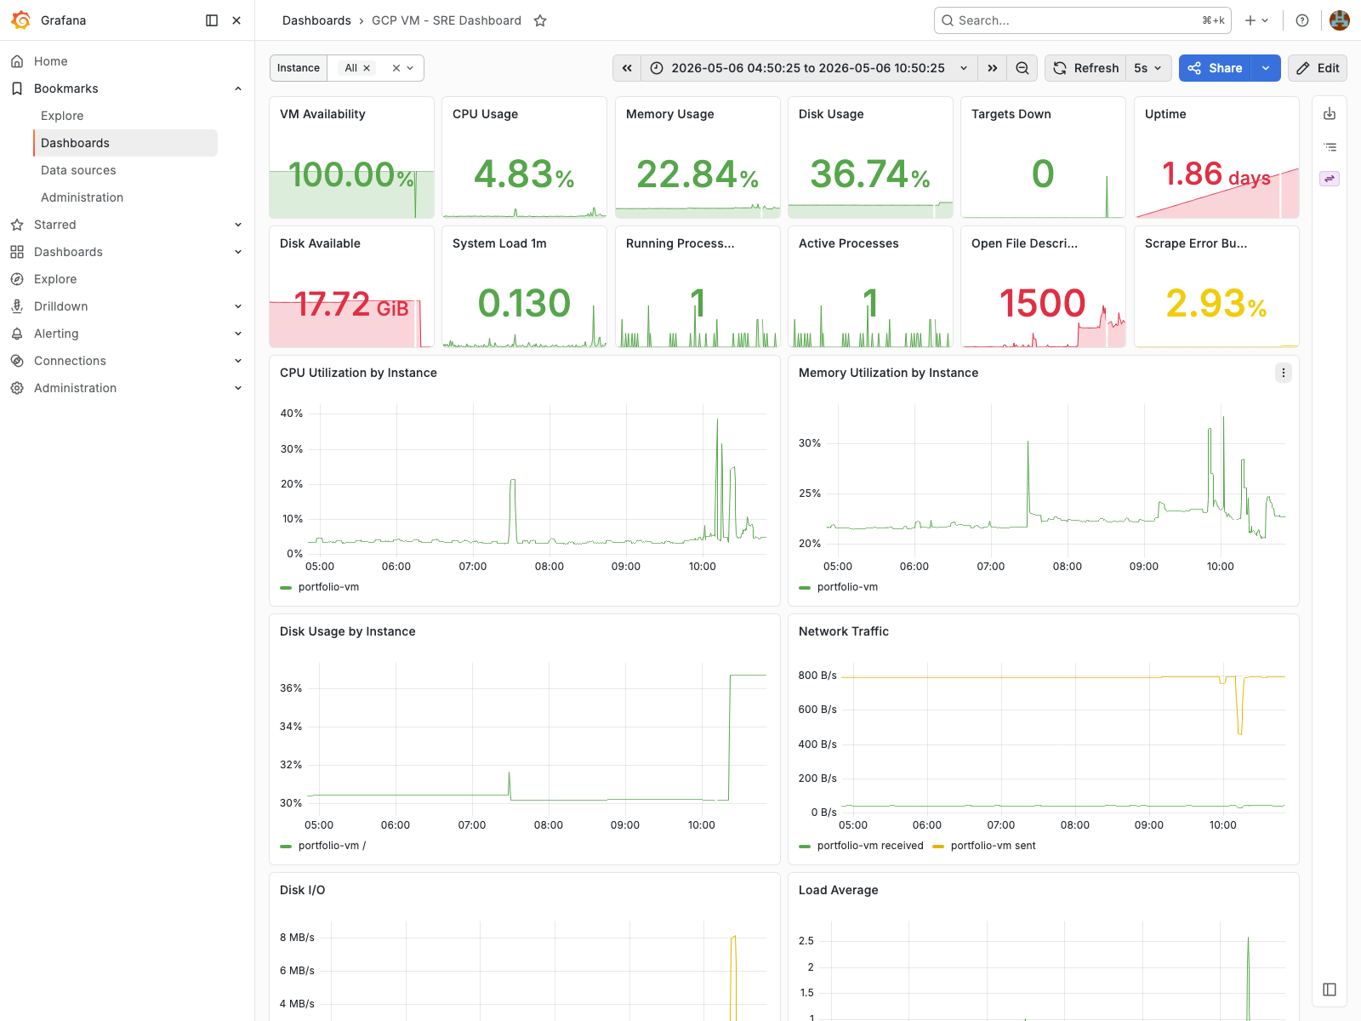Shift time range backward
Image resolution: width=1361 pixels, height=1021 pixels.
pos(627,68)
